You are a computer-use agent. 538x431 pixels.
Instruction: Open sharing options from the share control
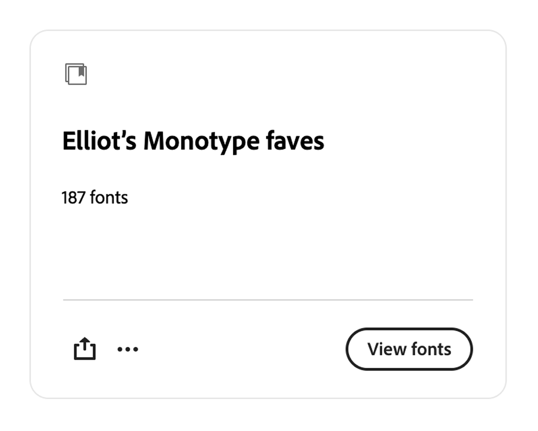coord(85,349)
